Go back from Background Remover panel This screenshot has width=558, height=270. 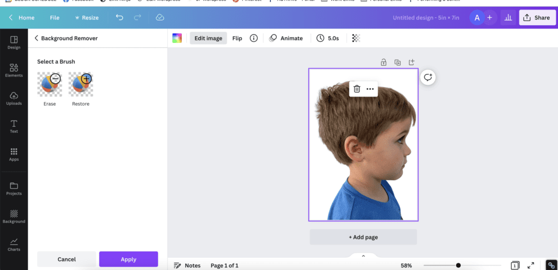tap(36, 38)
